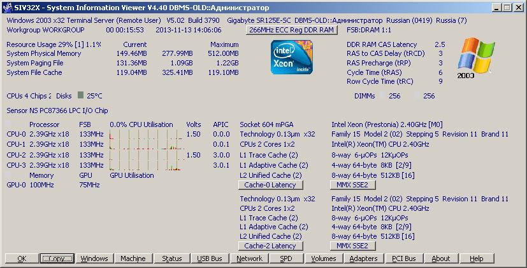The width and height of the screenshot is (527, 268).
Task: Click the first L2 Unified Cache (2) label
Action: pos(271,175)
